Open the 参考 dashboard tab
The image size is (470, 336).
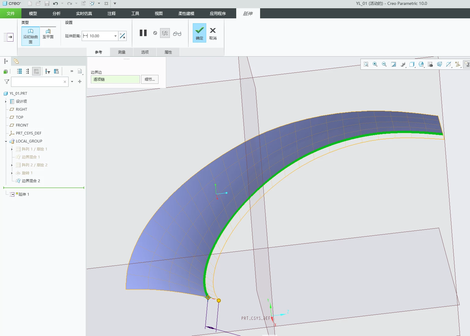click(x=99, y=52)
